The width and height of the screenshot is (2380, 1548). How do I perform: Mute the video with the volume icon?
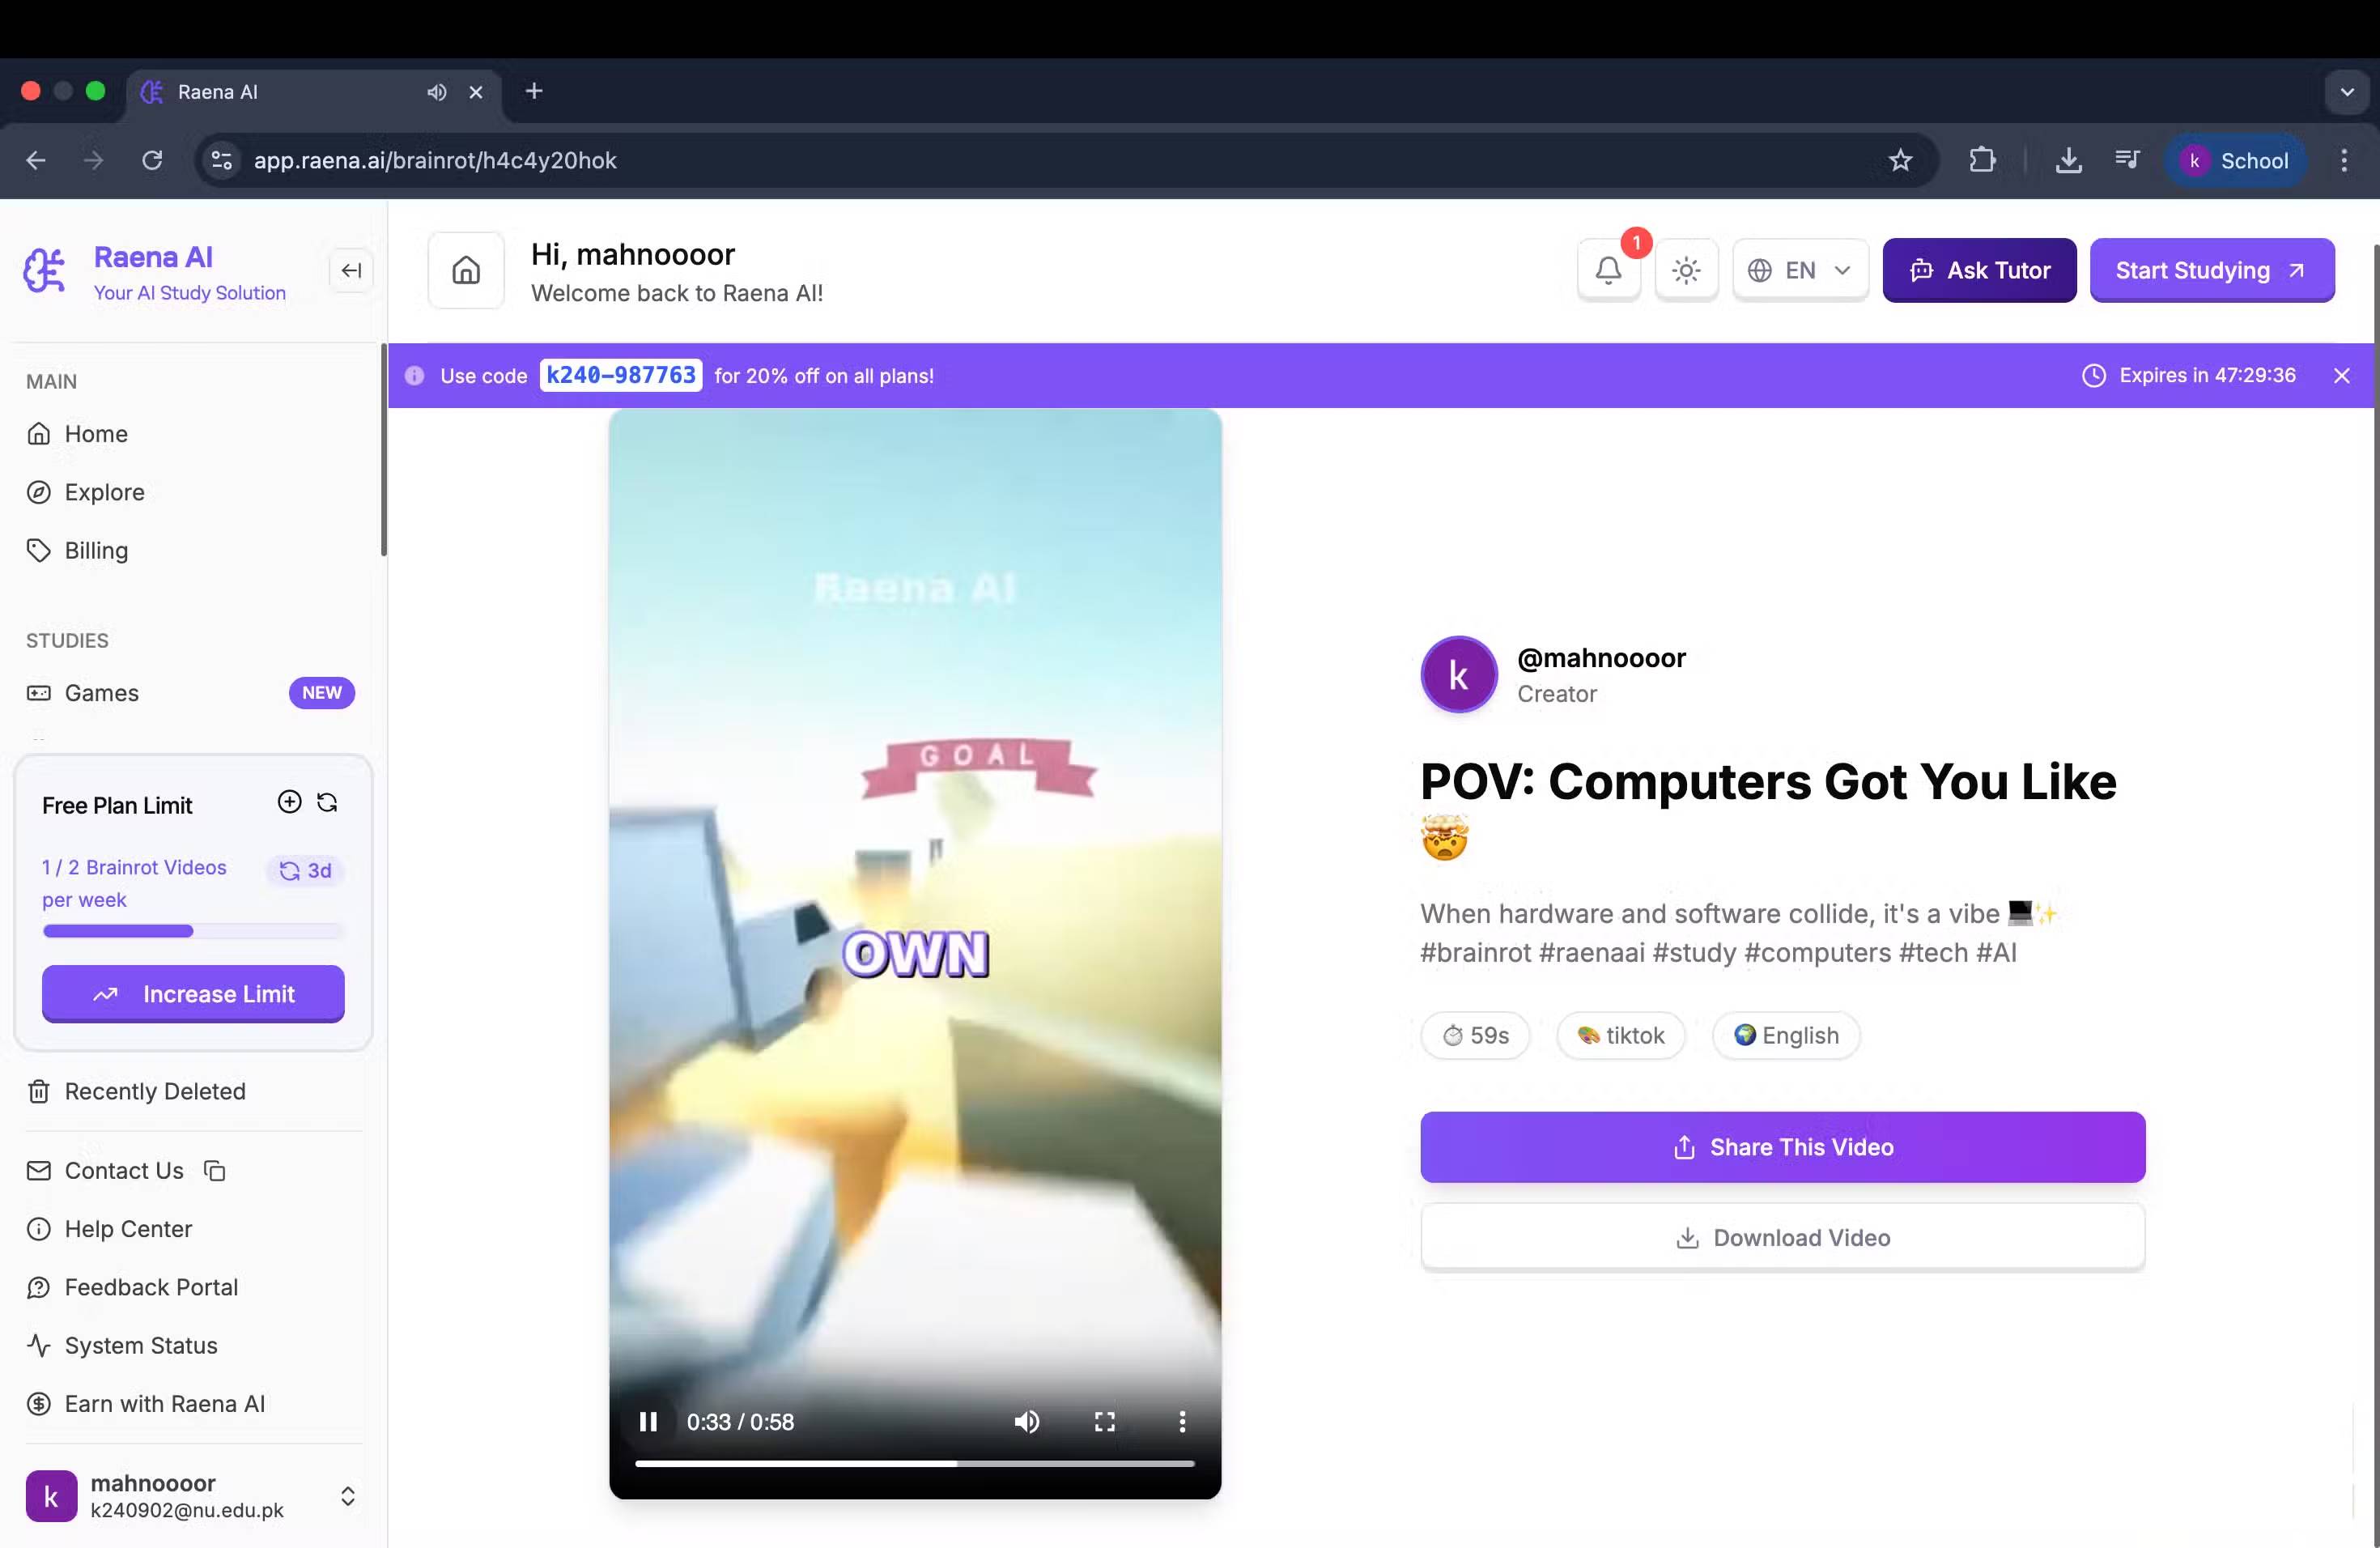pos(1027,1421)
